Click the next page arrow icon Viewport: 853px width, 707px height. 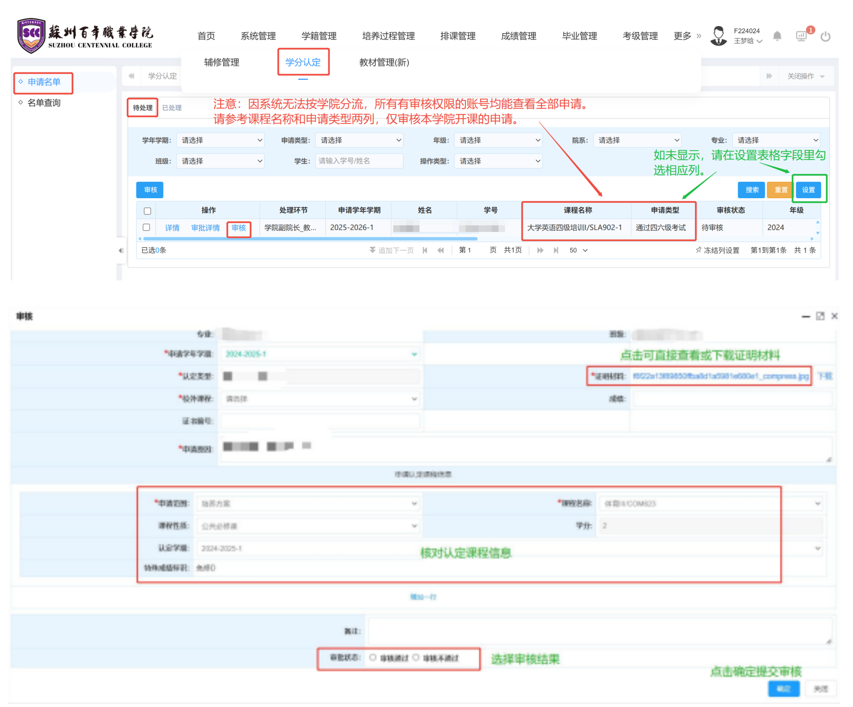pyautogui.click(x=540, y=250)
